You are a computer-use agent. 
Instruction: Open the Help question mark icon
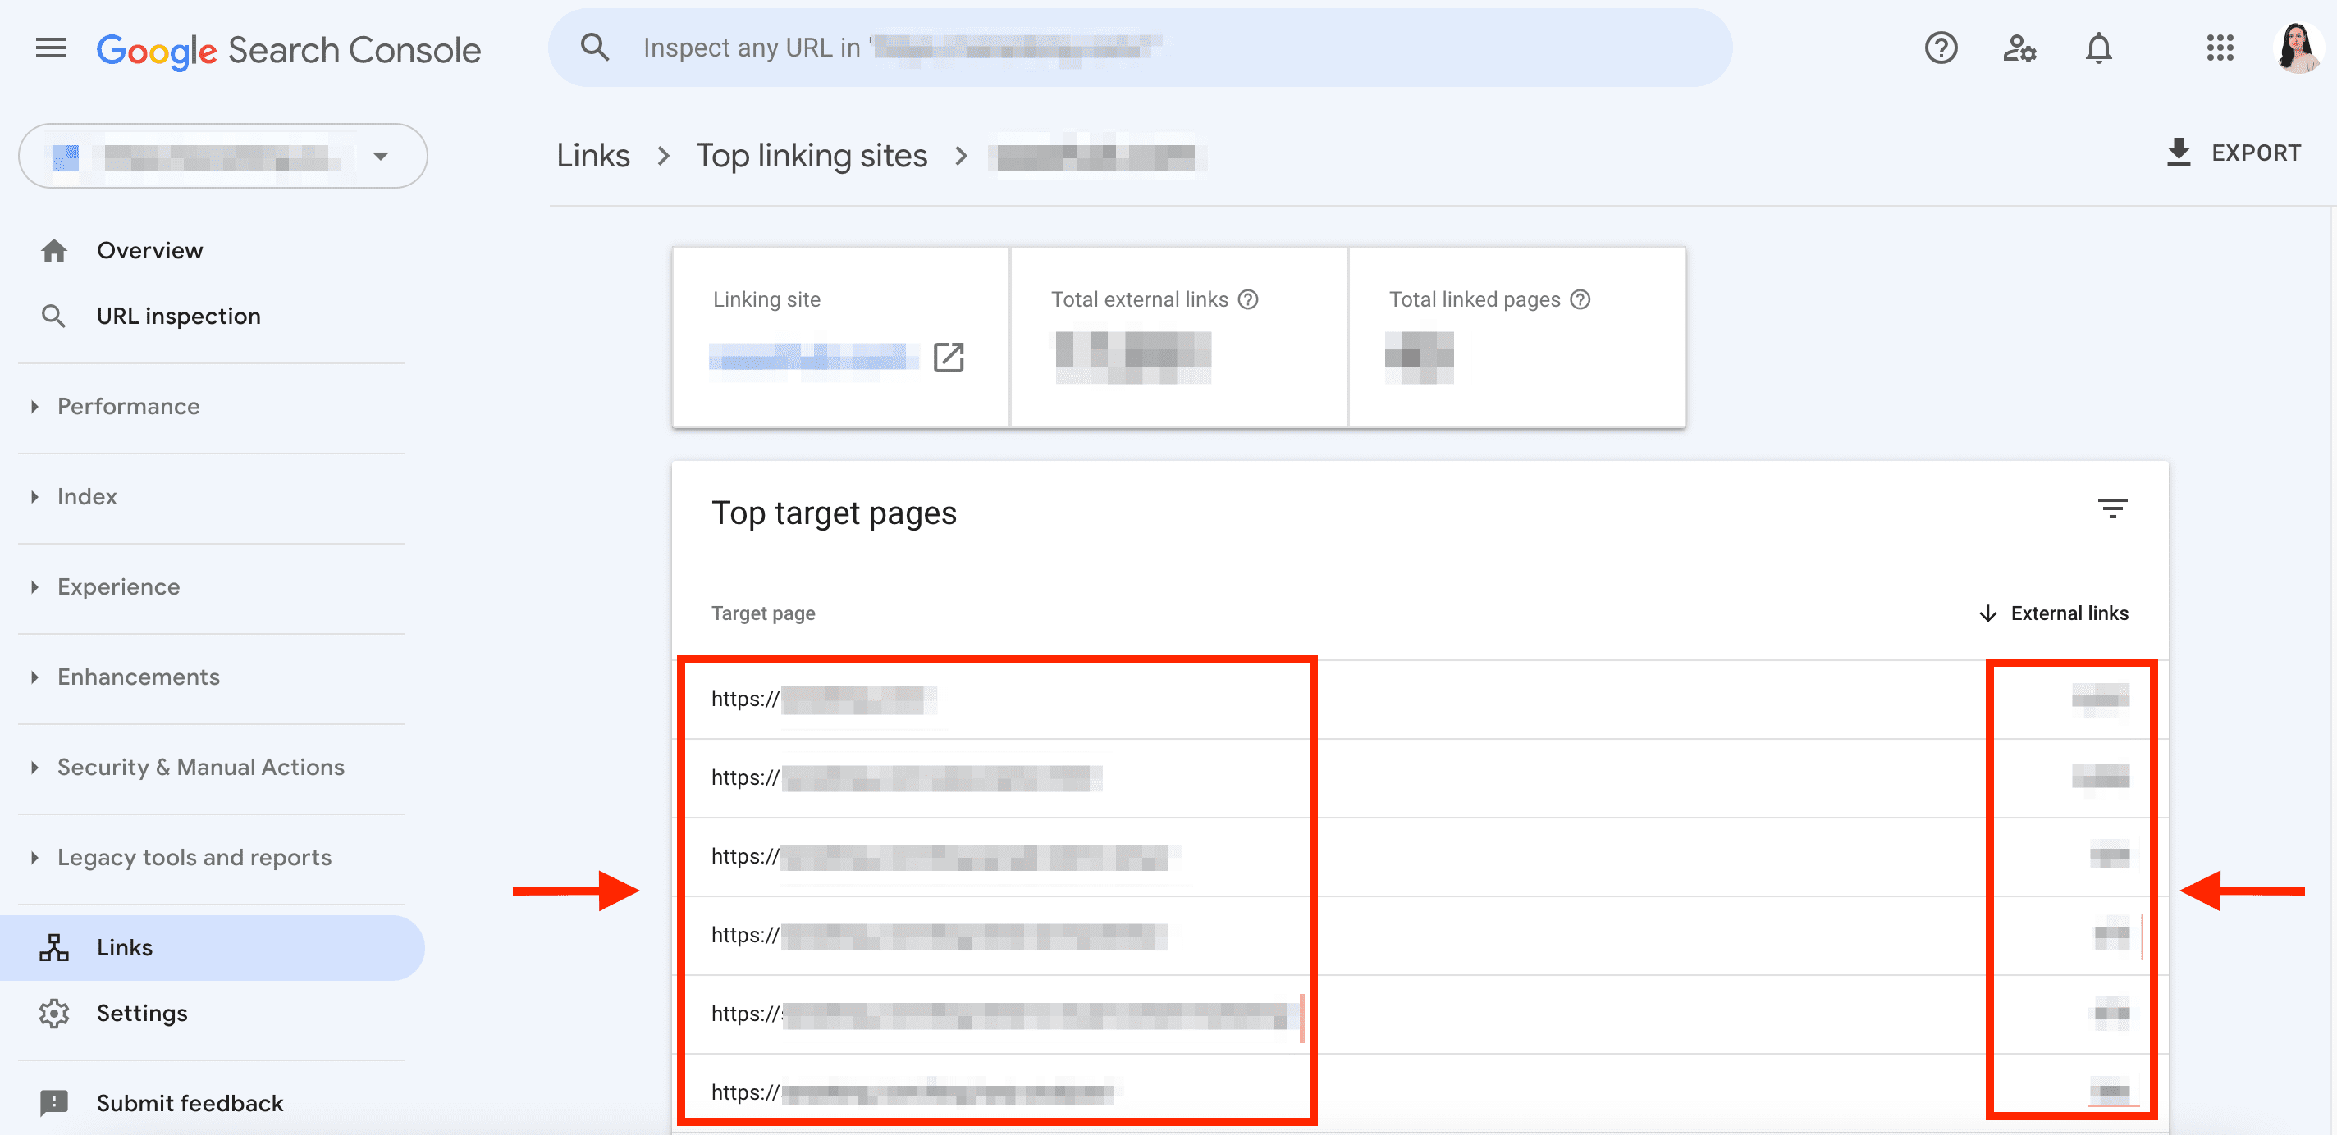[1941, 48]
